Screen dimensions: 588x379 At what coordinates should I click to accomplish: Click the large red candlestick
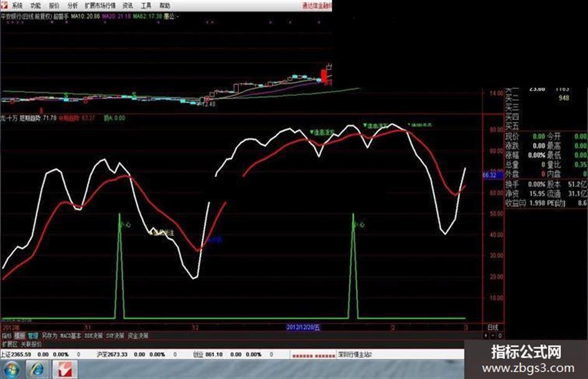tap(324, 76)
